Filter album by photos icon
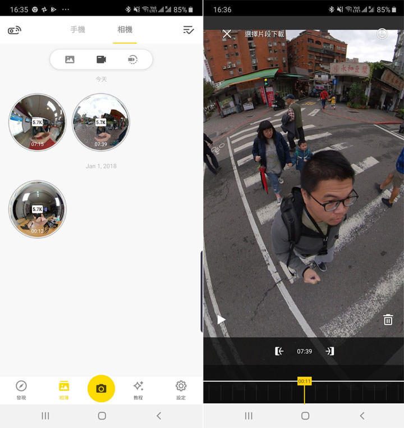The width and height of the screenshot is (404, 428). pos(70,60)
